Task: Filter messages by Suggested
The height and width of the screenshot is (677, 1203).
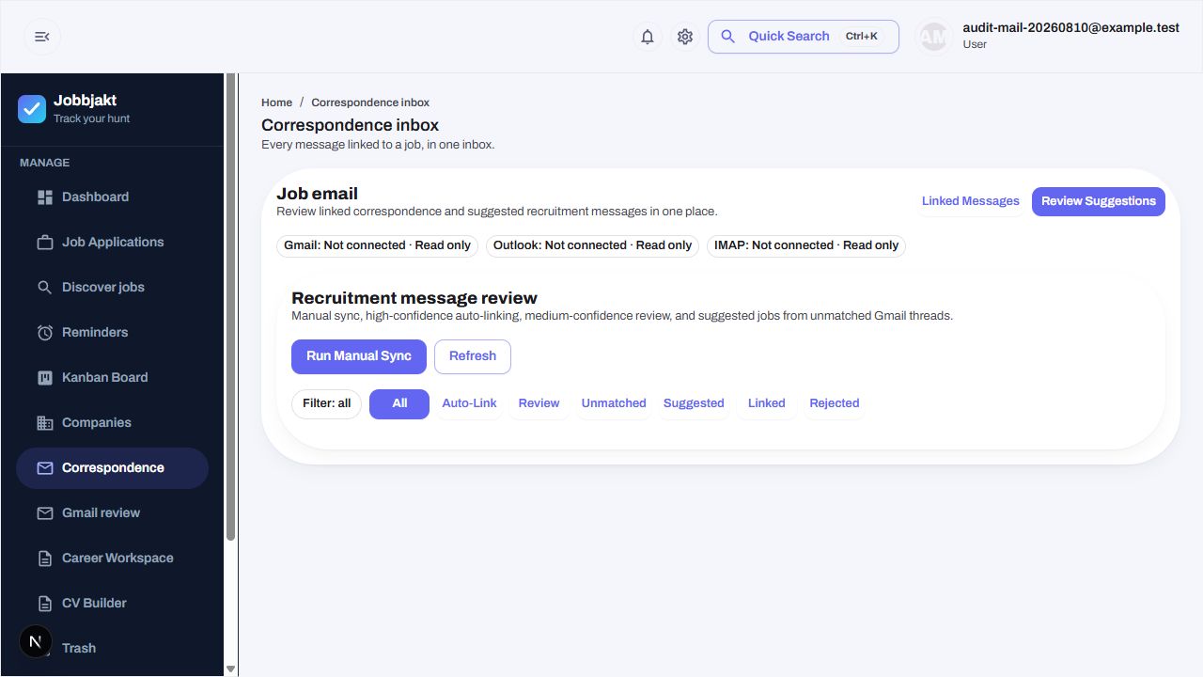Action: 694,403
